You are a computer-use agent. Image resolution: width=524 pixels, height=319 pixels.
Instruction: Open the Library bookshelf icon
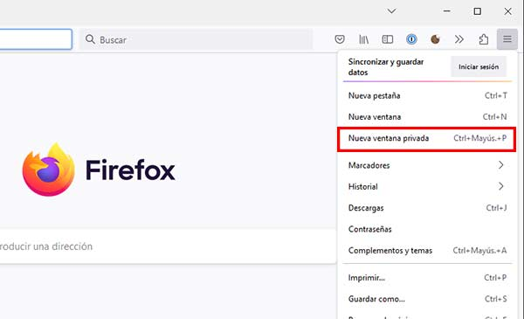click(x=363, y=39)
